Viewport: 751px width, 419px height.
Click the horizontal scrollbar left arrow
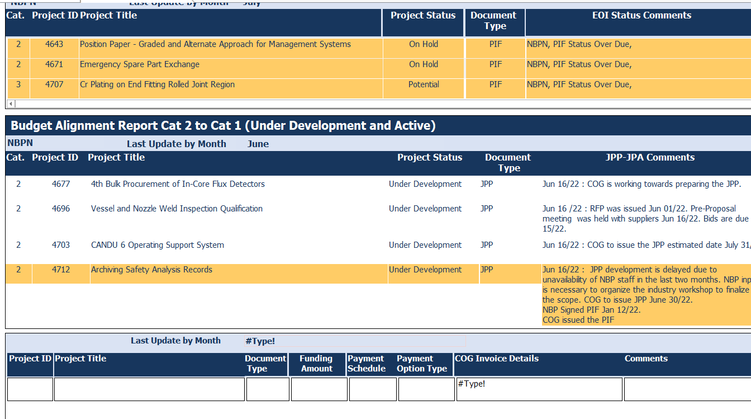(x=11, y=104)
